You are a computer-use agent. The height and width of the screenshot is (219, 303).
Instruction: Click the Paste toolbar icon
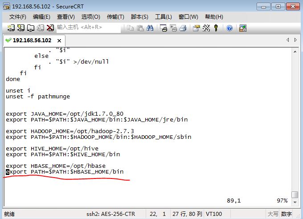pos(140,28)
